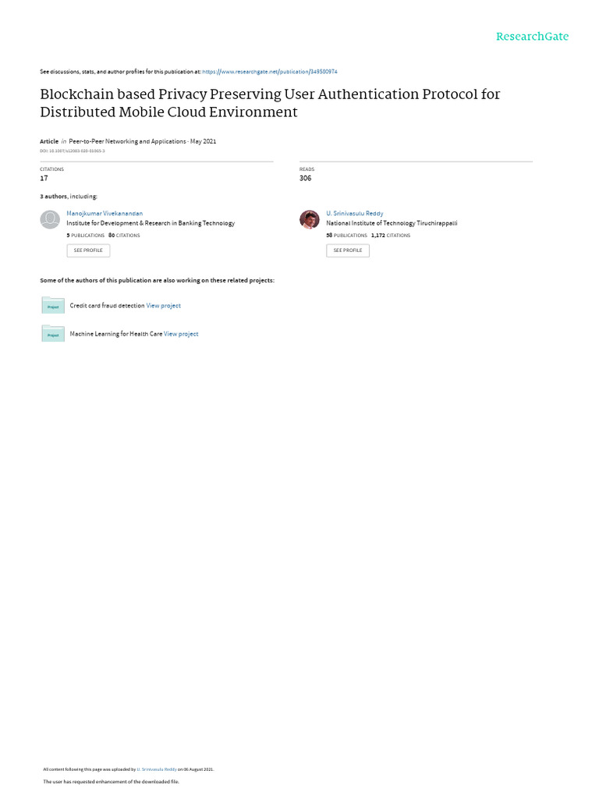Open U. Srinivasulu Reddy author name beside photo

pyautogui.click(x=354, y=213)
